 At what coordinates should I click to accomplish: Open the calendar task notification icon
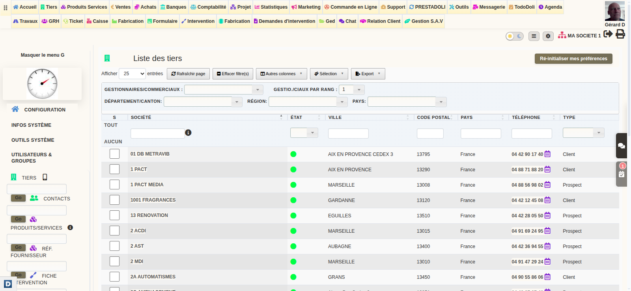click(x=622, y=174)
